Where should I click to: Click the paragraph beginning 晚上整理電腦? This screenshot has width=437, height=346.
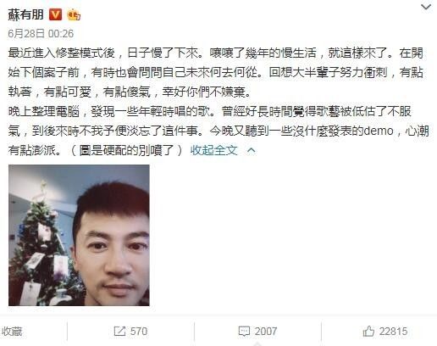point(218,131)
